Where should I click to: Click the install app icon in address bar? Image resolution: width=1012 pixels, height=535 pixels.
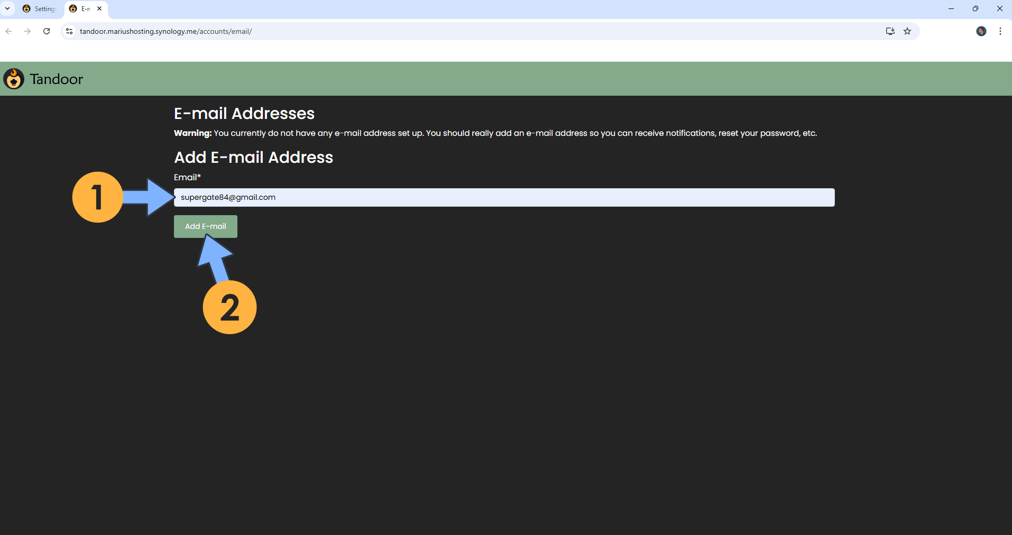pyautogui.click(x=890, y=31)
